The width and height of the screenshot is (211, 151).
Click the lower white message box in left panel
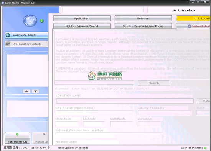27,109
